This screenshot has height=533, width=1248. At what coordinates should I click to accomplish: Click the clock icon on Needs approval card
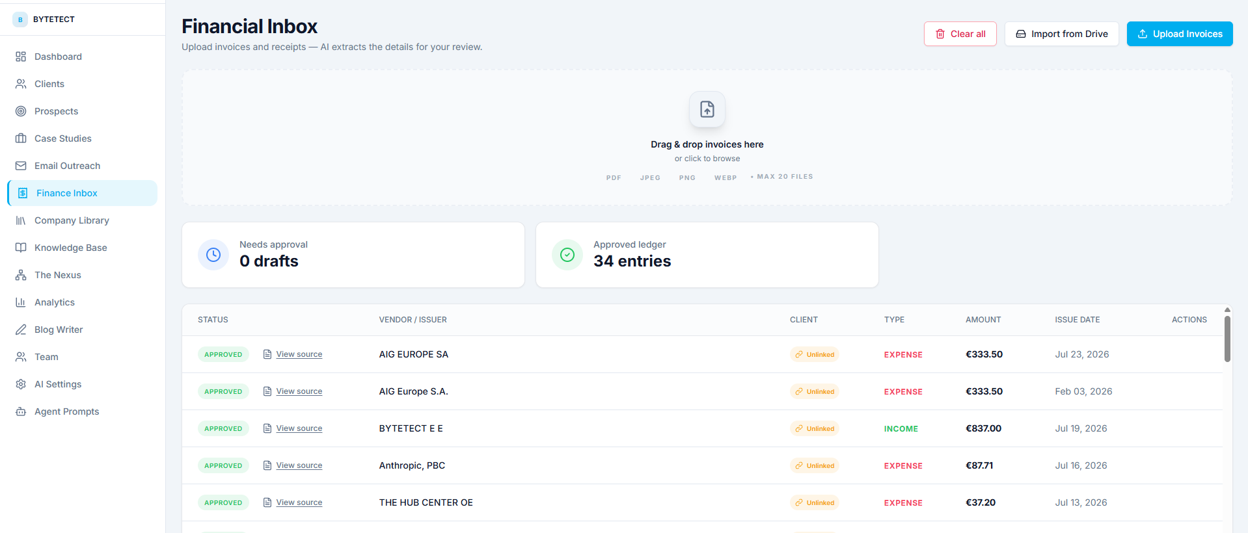[x=213, y=255]
